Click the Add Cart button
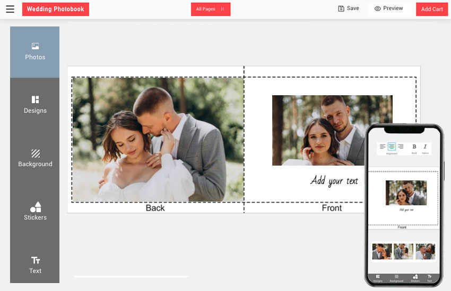451x291 pixels. click(432, 9)
